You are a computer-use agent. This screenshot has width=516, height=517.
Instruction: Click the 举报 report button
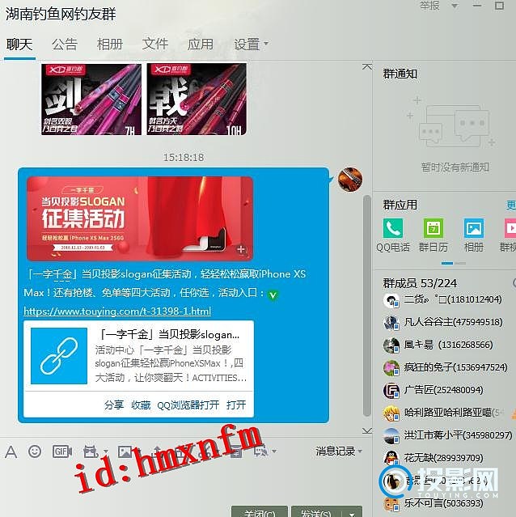click(430, 6)
